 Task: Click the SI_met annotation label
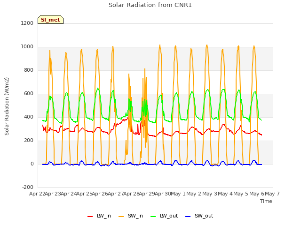click(x=50, y=20)
